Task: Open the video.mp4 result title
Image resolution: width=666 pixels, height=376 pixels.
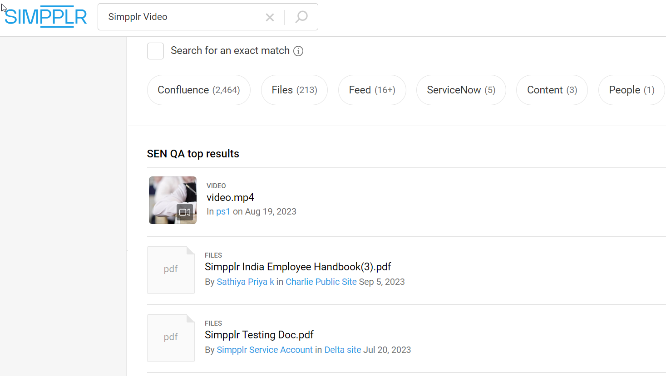Action: coord(230,197)
